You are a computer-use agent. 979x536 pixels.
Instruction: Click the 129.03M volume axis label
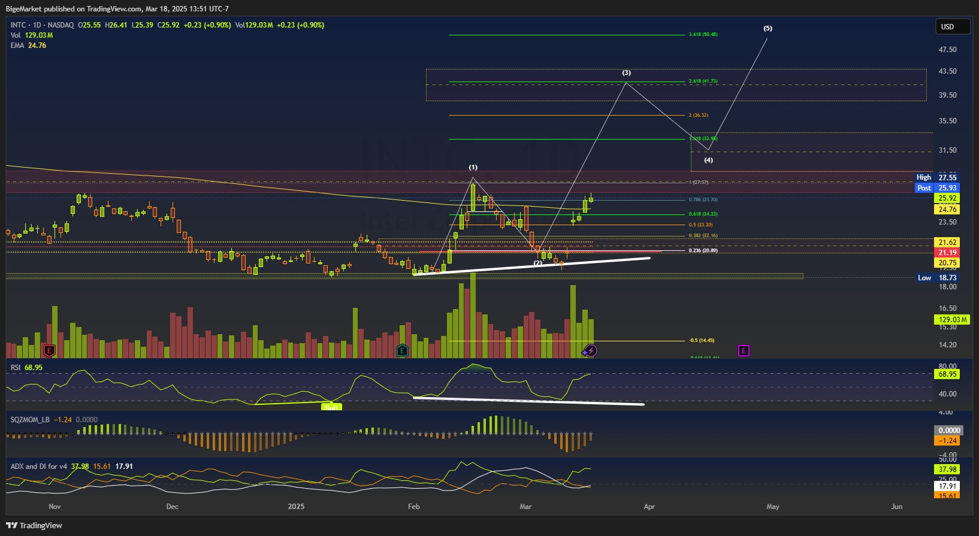coord(953,320)
